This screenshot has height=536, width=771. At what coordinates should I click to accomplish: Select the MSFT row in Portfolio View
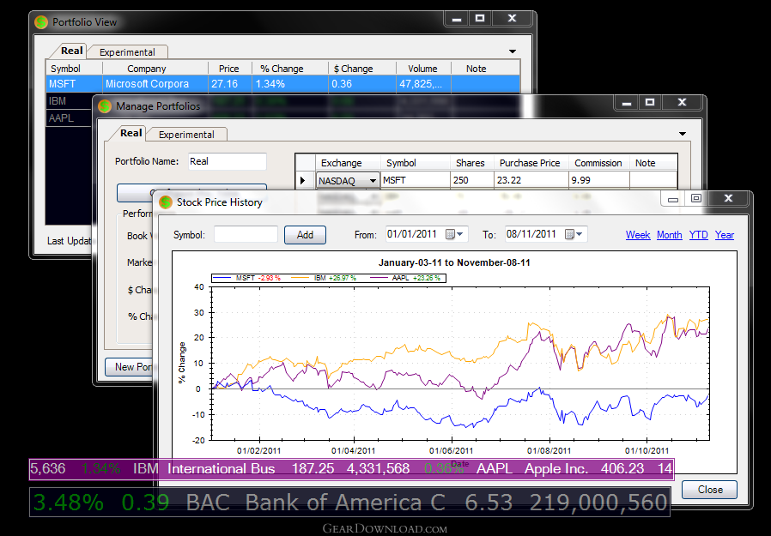[x=282, y=84]
